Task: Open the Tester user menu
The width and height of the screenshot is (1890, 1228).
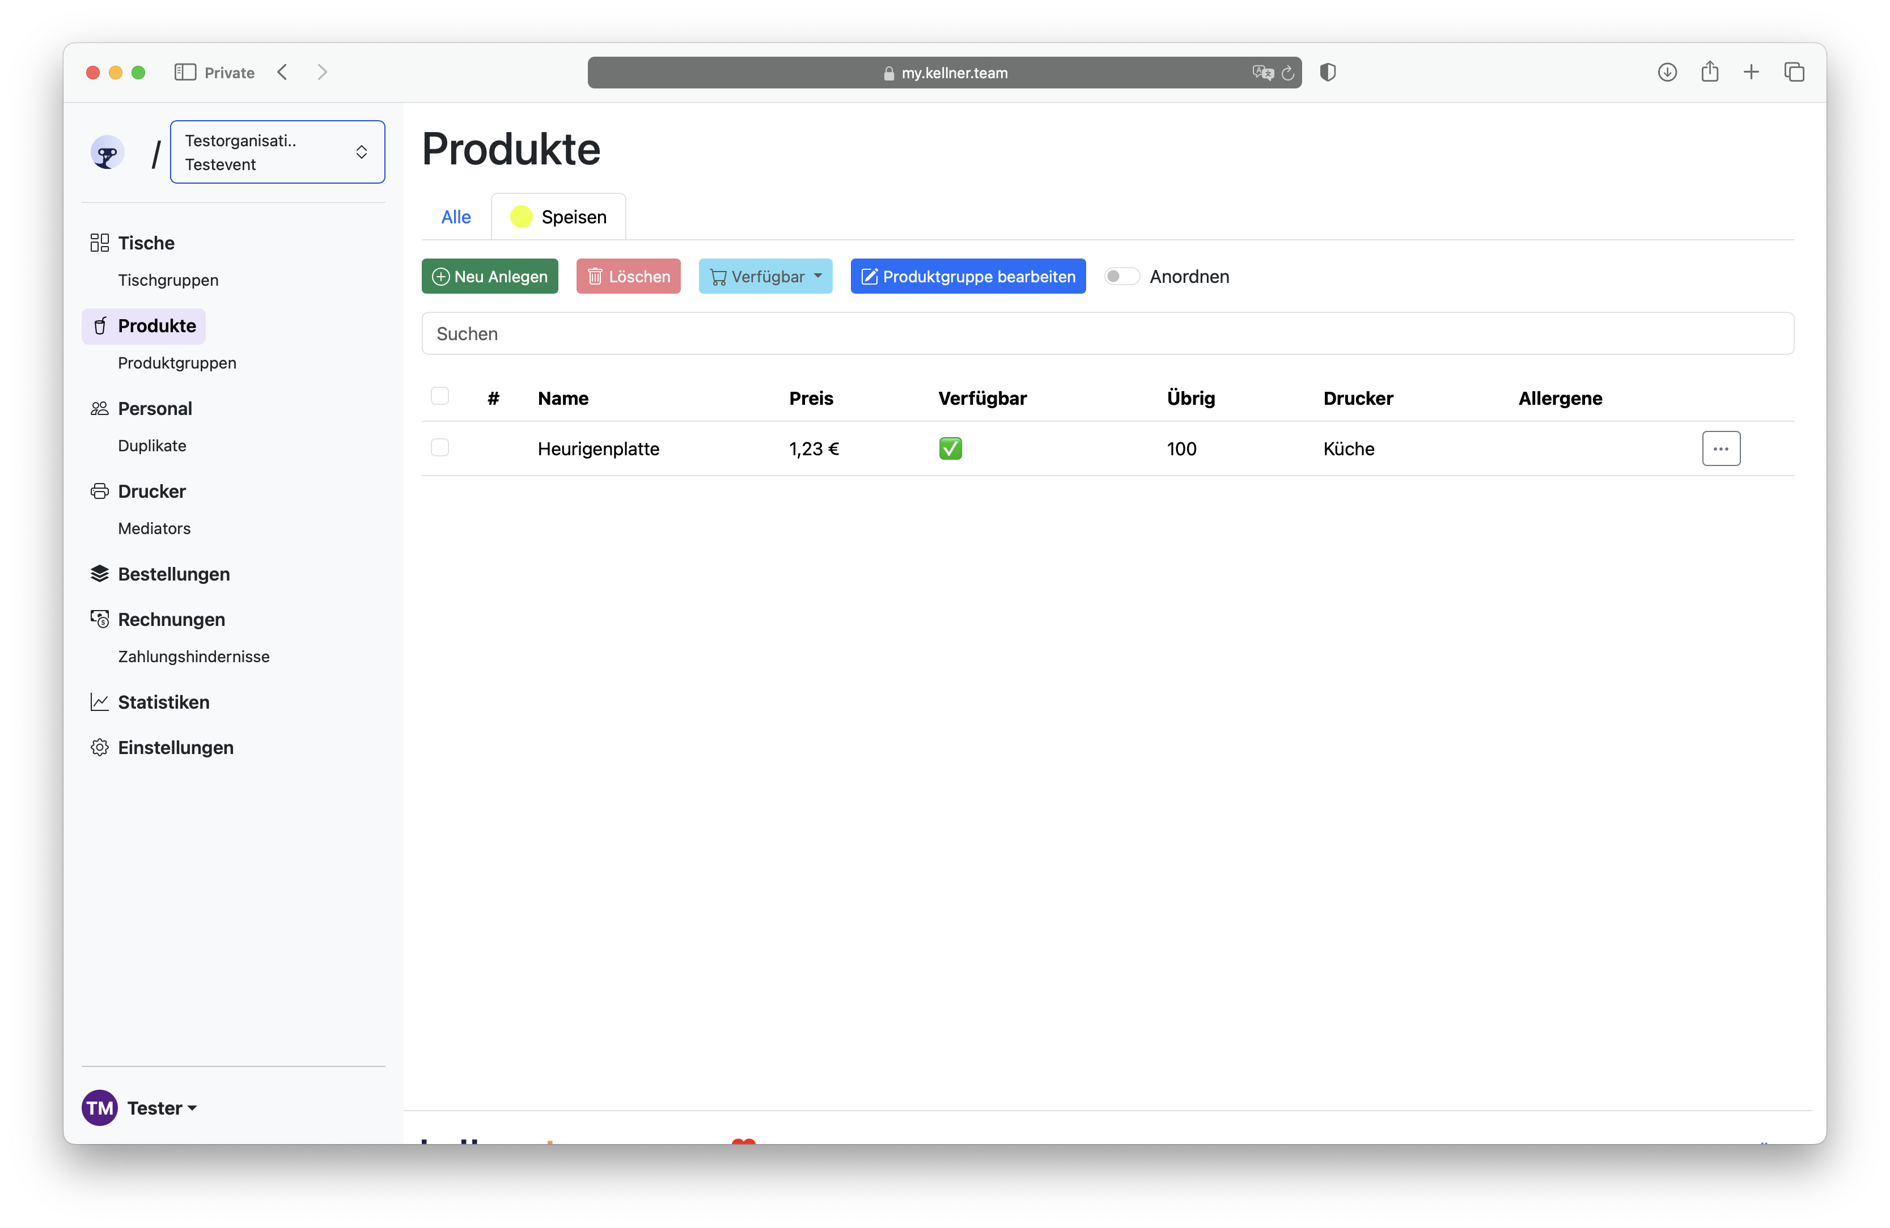Action: (x=162, y=1107)
